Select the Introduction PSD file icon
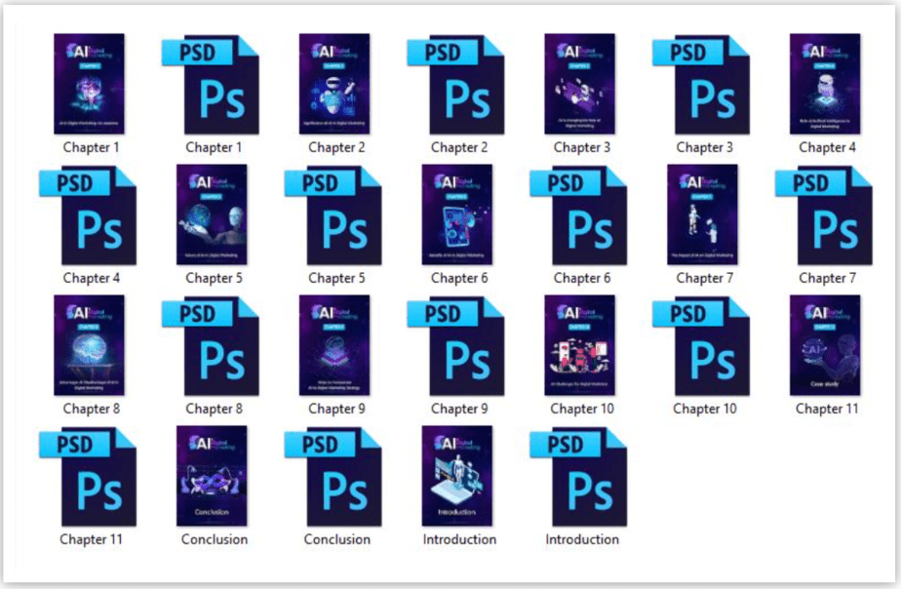 579,477
